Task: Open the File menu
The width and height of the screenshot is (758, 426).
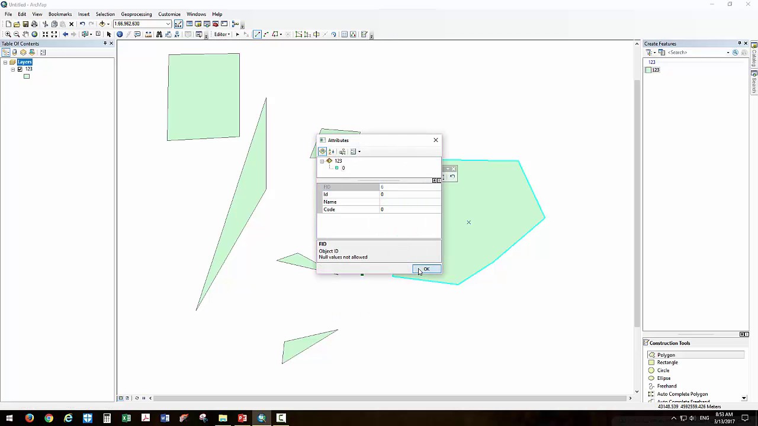Action: (8, 14)
